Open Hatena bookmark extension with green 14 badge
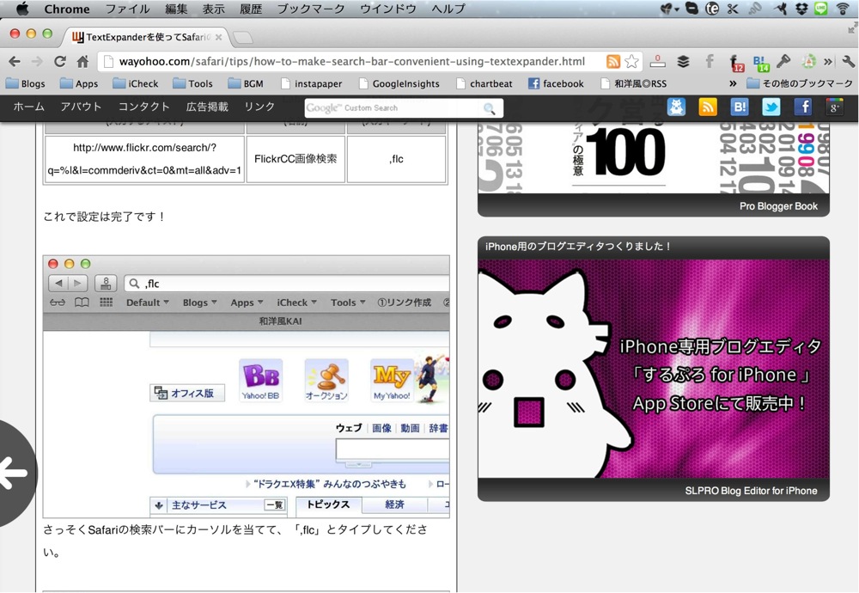The height and width of the screenshot is (593, 859). click(761, 63)
